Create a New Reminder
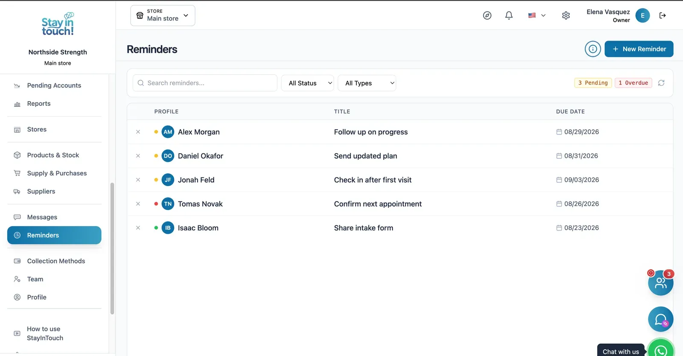The width and height of the screenshot is (683, 356). click(639, 49)
